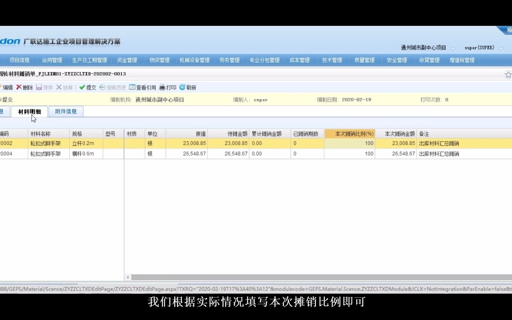Click the 编制机构 value 通州城市副中心项目
Screen dimensions: 512x320
(x=160, y=100)
